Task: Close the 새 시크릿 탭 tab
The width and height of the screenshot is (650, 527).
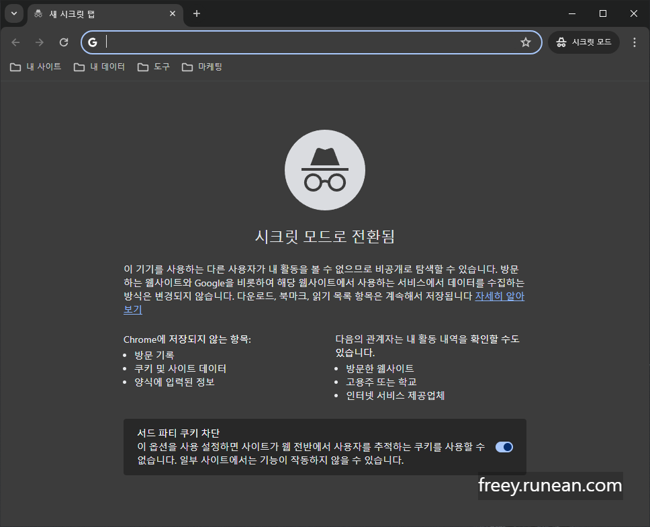Action: (173, 13)
